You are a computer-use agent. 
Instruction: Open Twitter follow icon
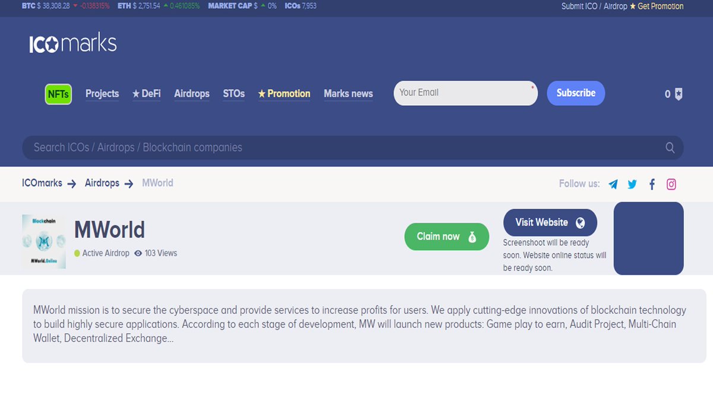(x=632, y=184)
